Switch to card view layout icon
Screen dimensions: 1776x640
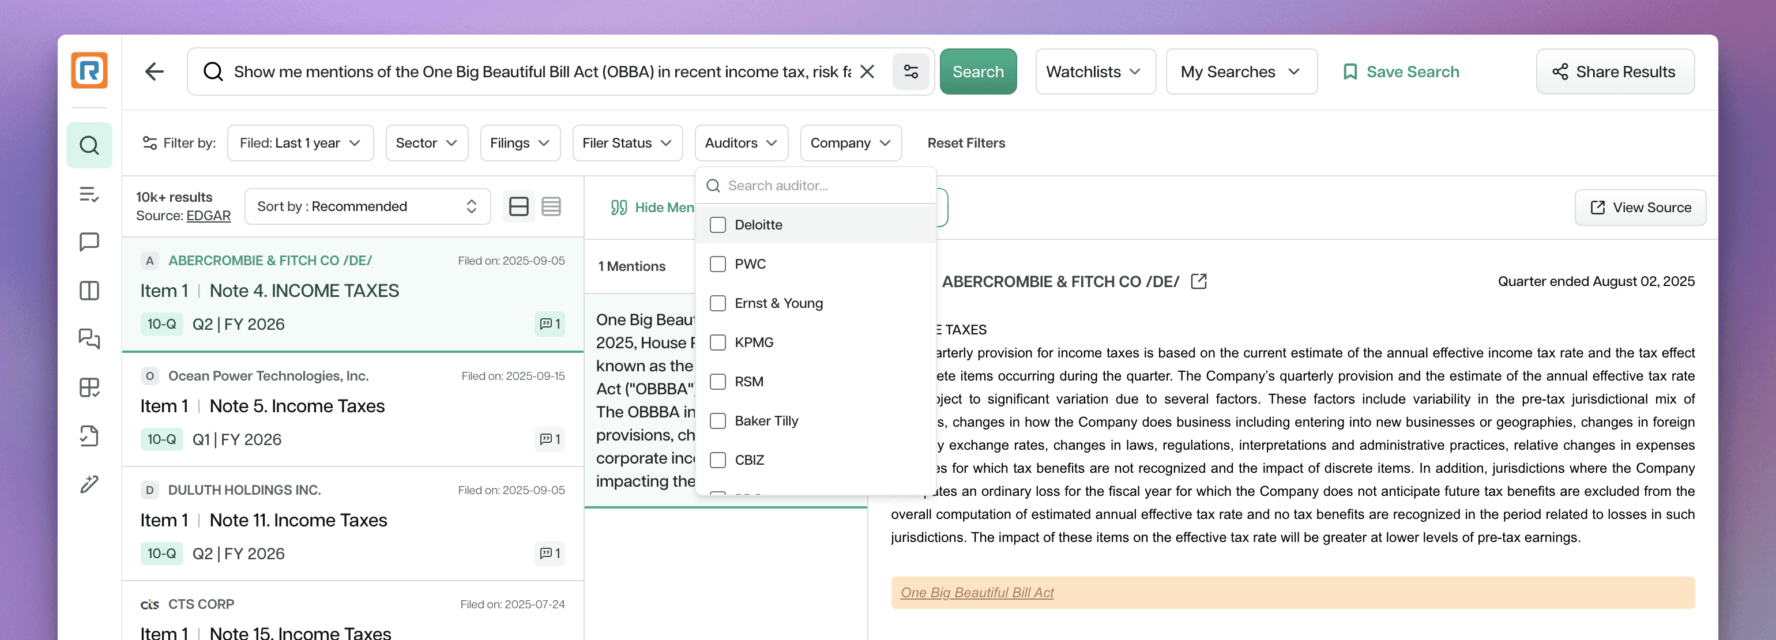518,206
